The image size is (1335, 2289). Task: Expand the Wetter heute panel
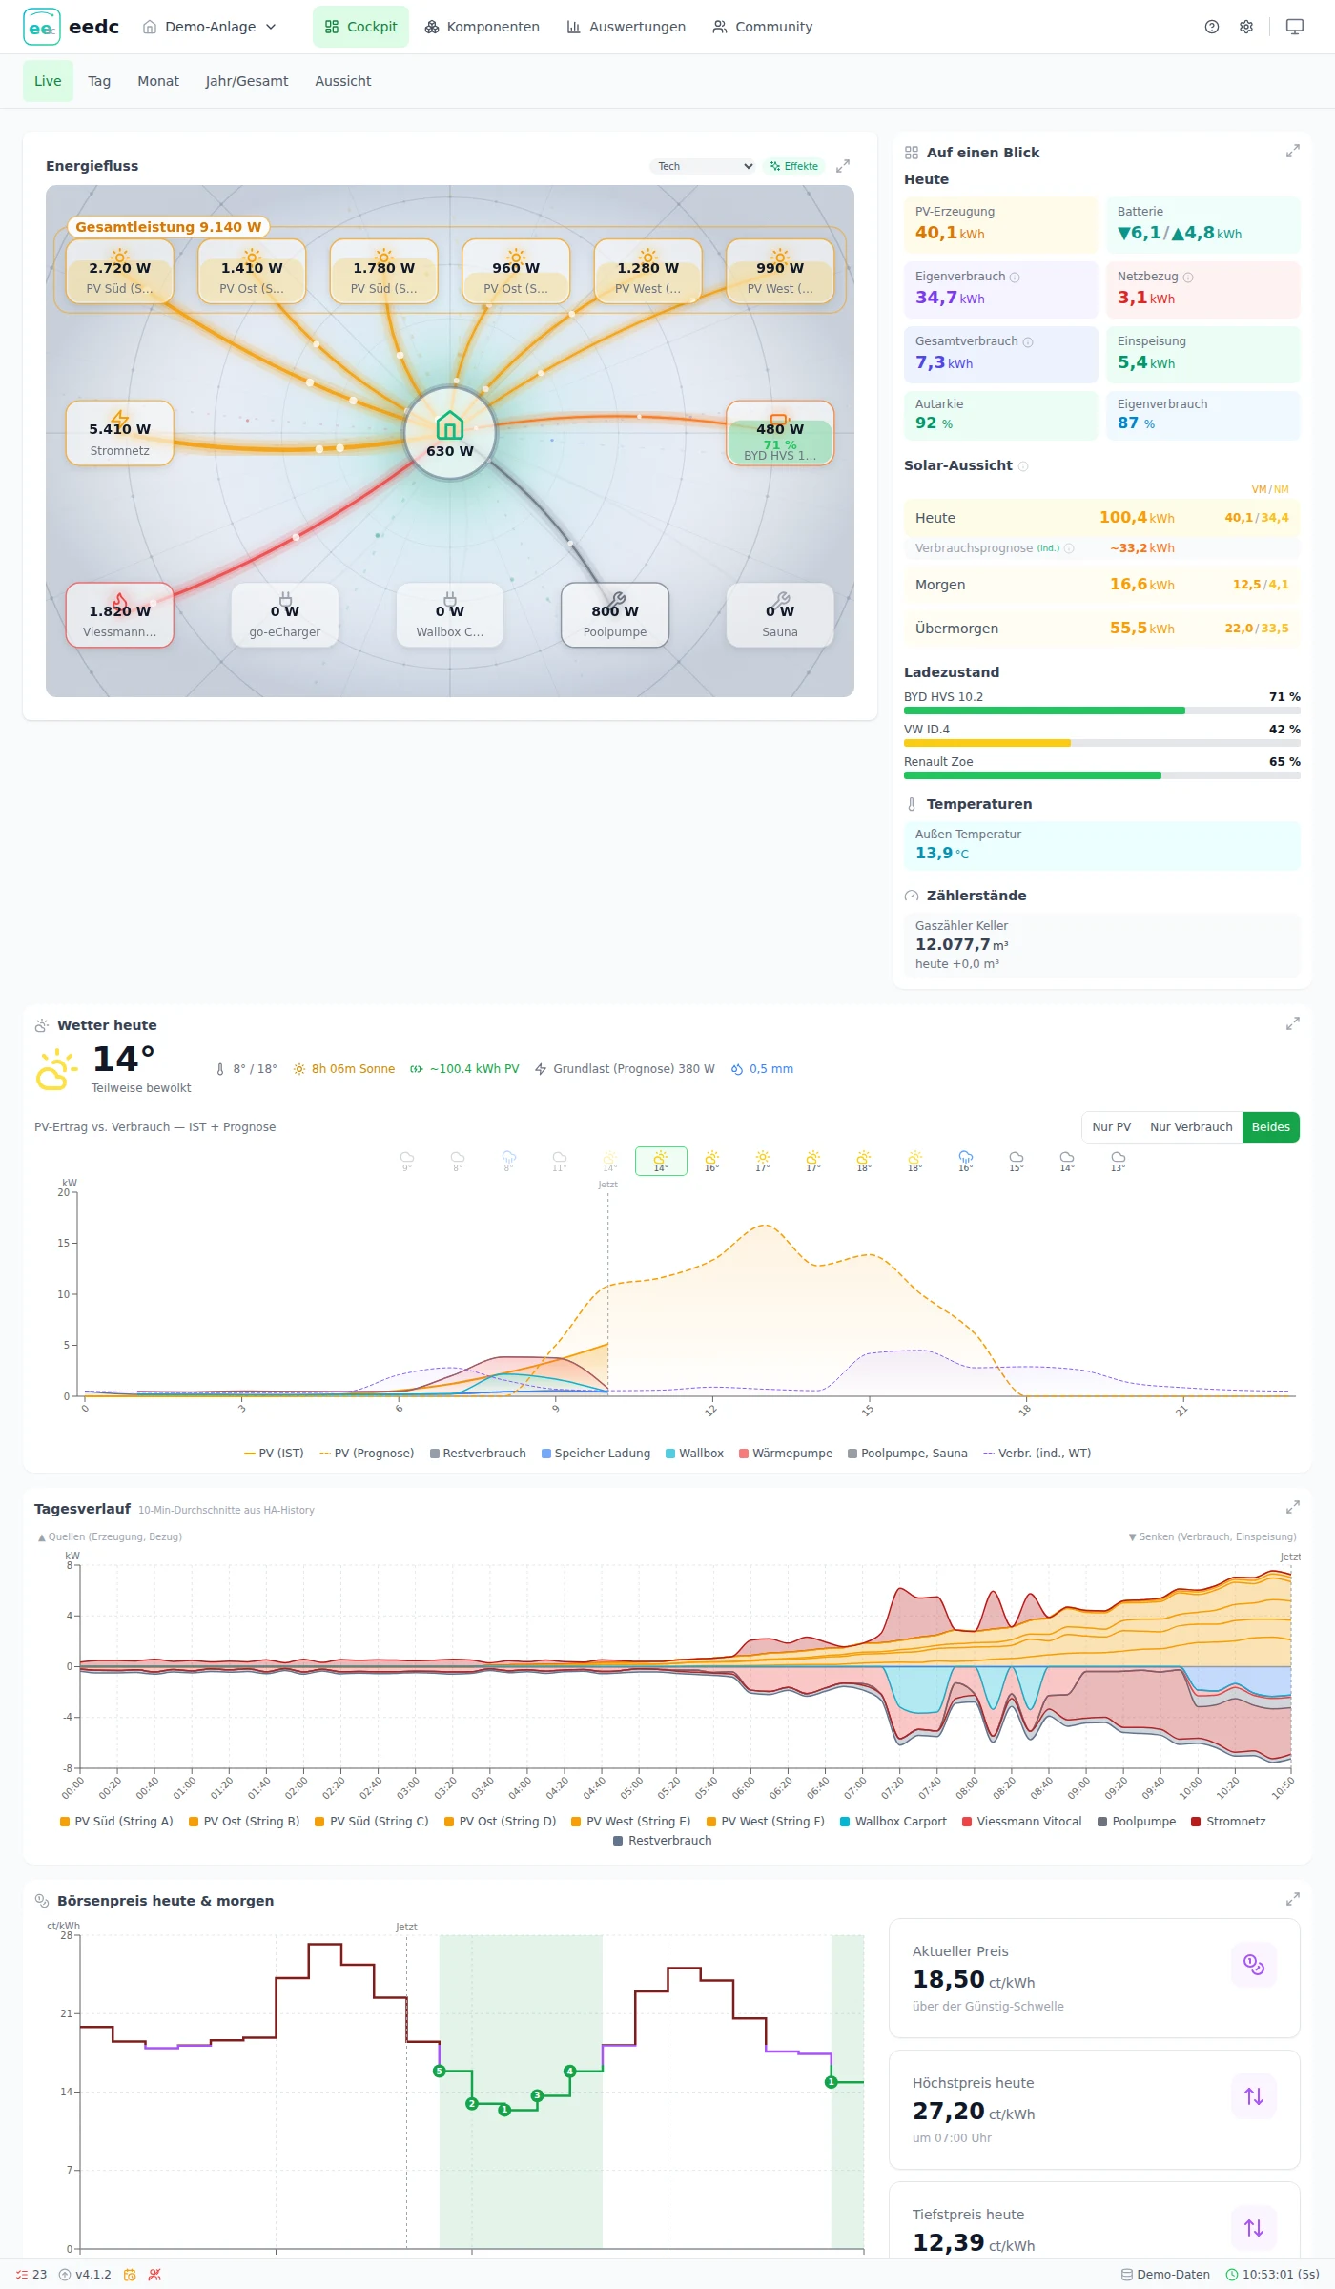(1293, 1024)
